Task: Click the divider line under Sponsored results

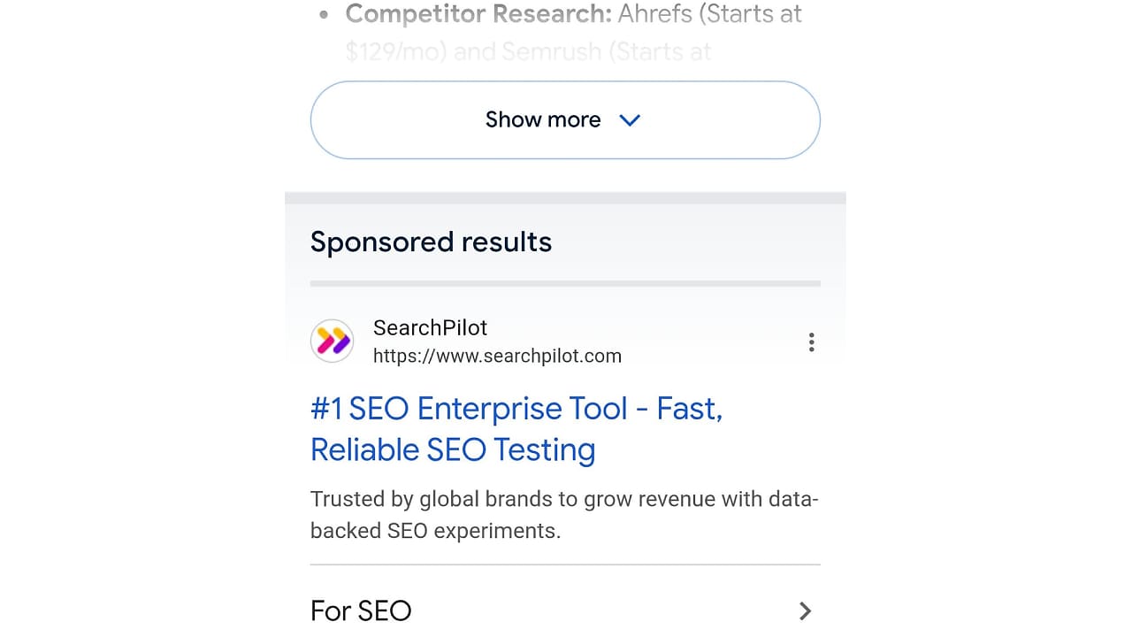Action: coord(565,284)
